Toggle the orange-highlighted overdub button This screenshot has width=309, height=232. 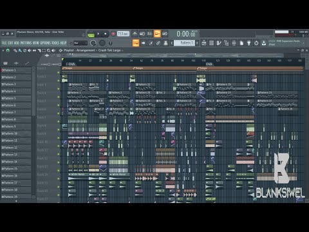point(157,34)
